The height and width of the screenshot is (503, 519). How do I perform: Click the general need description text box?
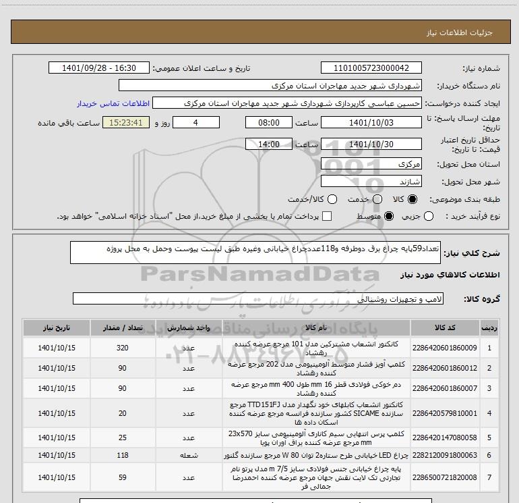coord(255,253)
